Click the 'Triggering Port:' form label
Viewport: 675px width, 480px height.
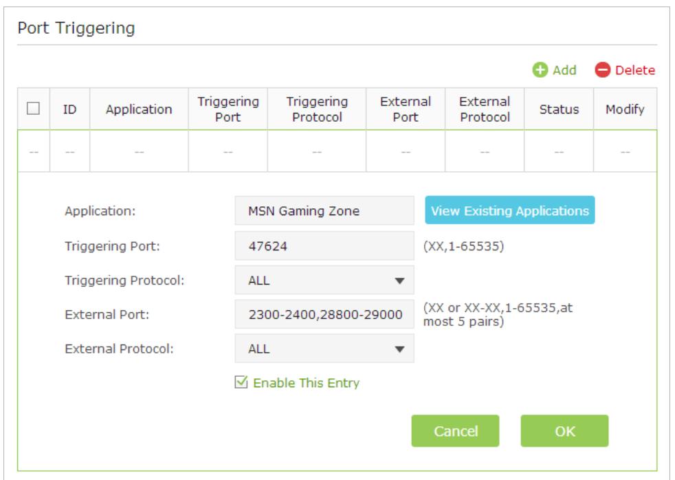pyautogui.click(x=112, y=246)
